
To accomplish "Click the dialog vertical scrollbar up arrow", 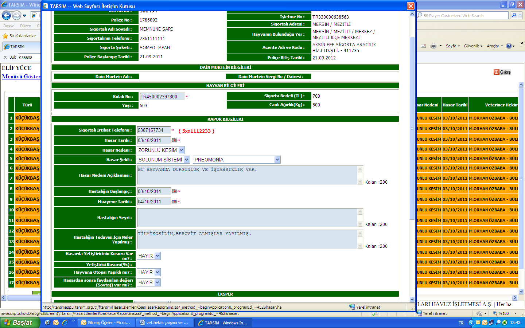I will (x=412, y=14).
